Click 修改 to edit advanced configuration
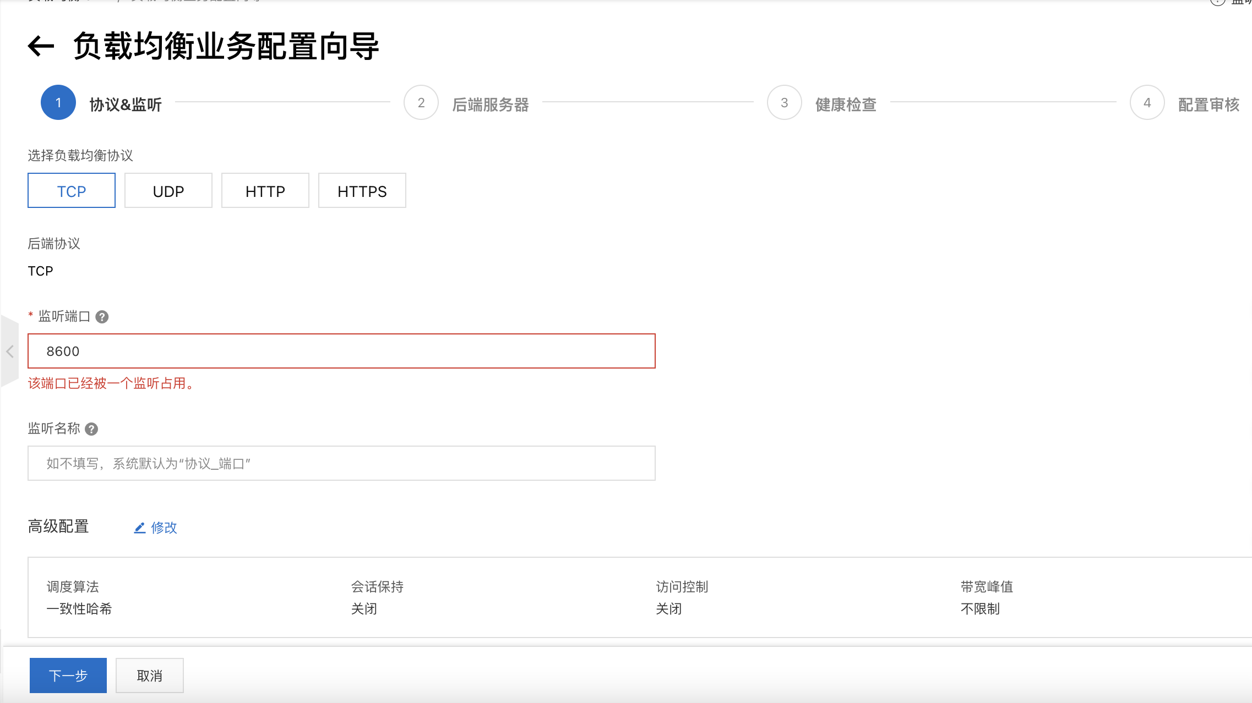Viewport: 1252px width, 703px height. (164, 528)
